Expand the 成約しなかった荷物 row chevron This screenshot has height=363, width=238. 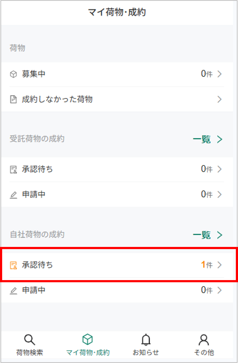pos(220,99)
